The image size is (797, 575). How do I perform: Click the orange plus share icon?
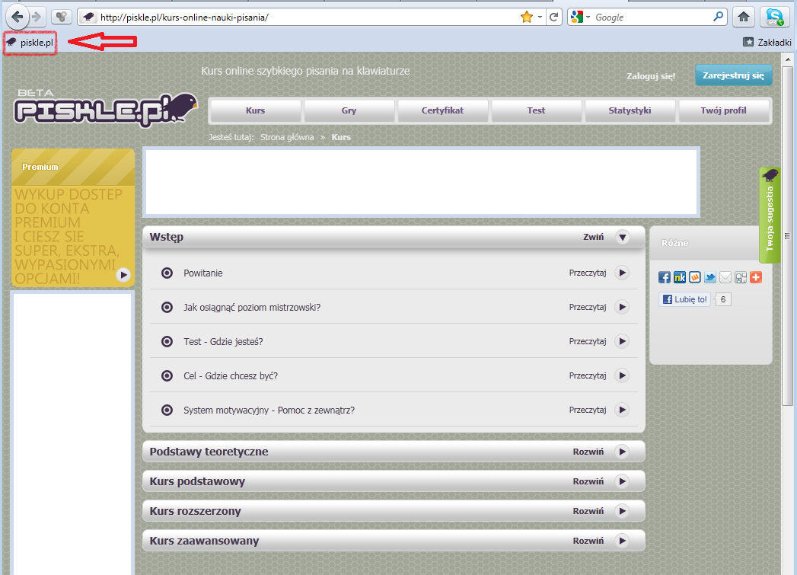pos(756,277)
